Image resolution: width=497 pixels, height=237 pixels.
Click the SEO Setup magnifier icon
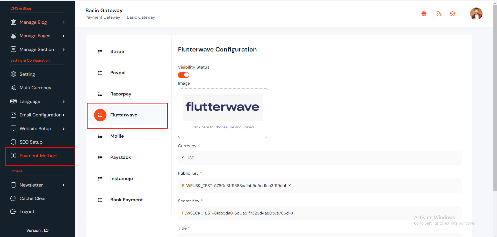pyautogui.click(x=13, y=142)
